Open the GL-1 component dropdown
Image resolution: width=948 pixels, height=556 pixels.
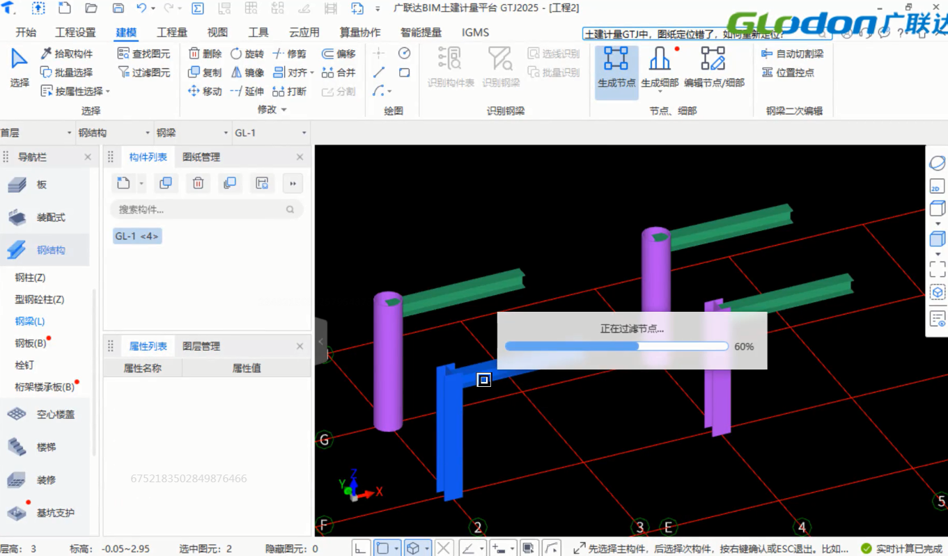(271, 133)
